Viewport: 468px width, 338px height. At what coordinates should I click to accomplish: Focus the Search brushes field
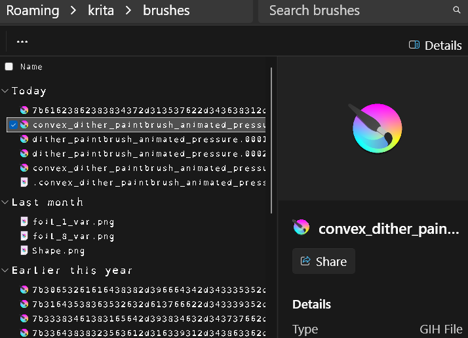363,10
